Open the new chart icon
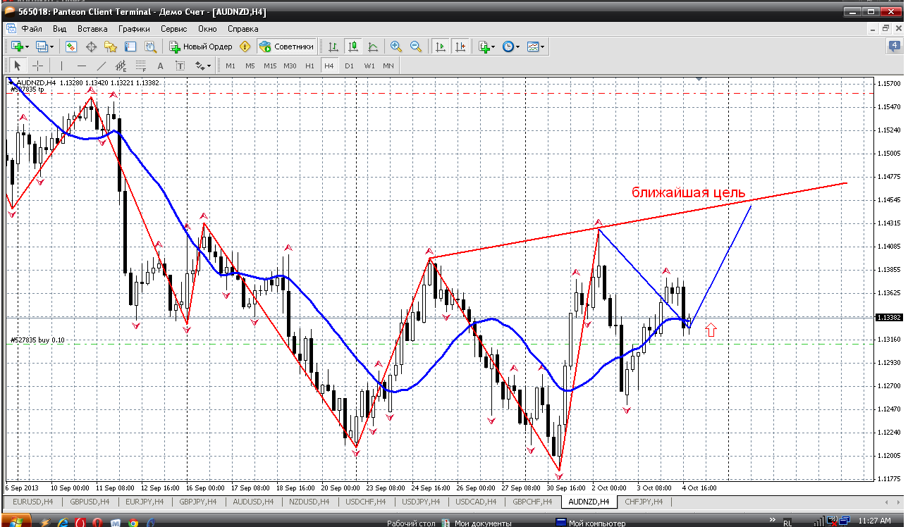Image resolution: width=908 pixels, height=527 pixels. (17, 46)
